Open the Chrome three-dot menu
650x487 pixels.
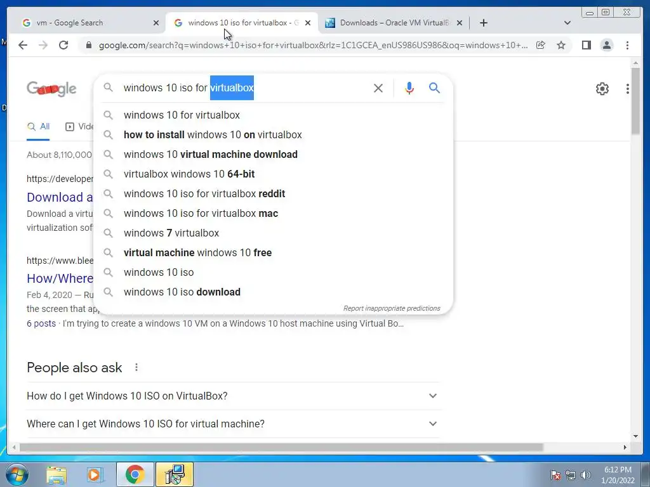click(627, 45)
